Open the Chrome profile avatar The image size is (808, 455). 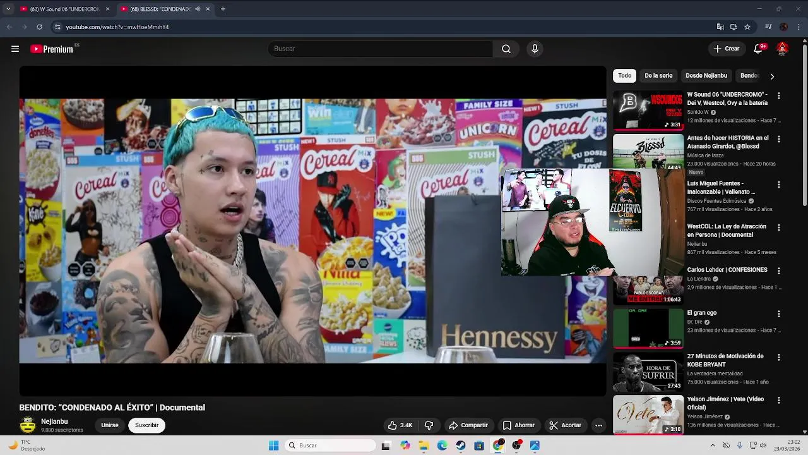click(783, 27)
